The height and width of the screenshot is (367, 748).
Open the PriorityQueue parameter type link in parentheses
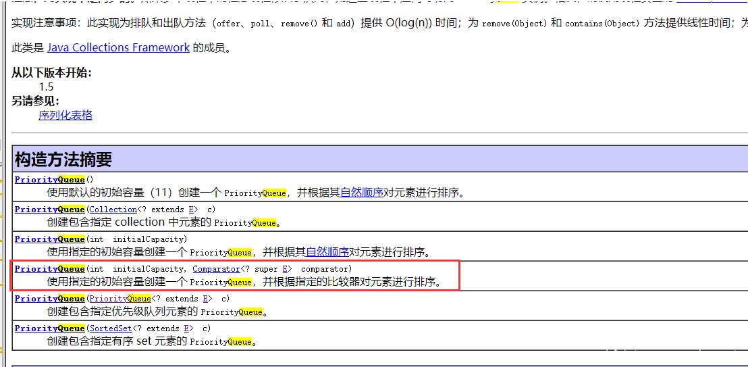[120, 299]
